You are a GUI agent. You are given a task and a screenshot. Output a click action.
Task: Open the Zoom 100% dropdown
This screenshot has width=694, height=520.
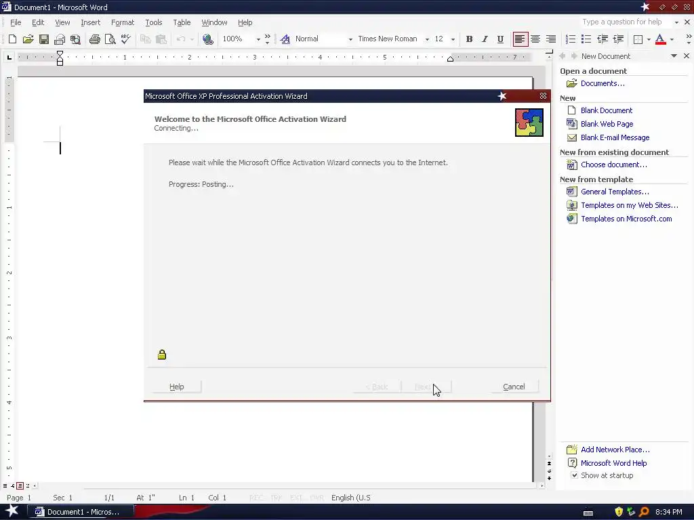[258, 39]
